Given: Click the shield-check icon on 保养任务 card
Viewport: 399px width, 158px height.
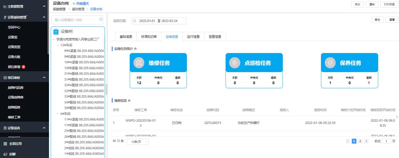Looking at the screenshot, I should point(330,63).
